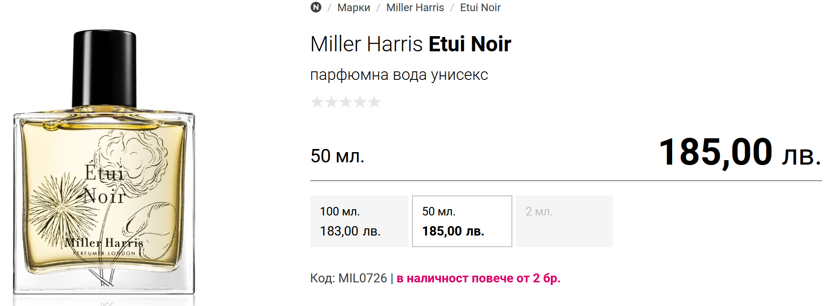This screenshot has width=827, height=306.
Task: Click the second rating star
Action: coord(331,102)
